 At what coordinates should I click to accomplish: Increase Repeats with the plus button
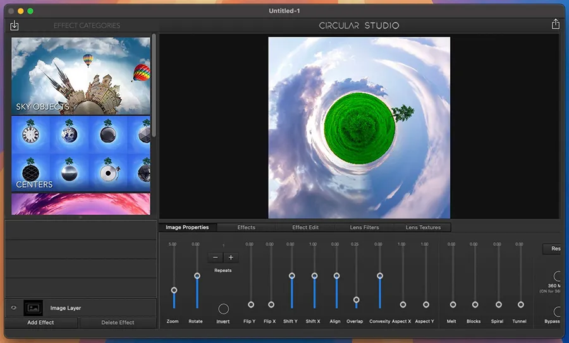tap(231, 257)
